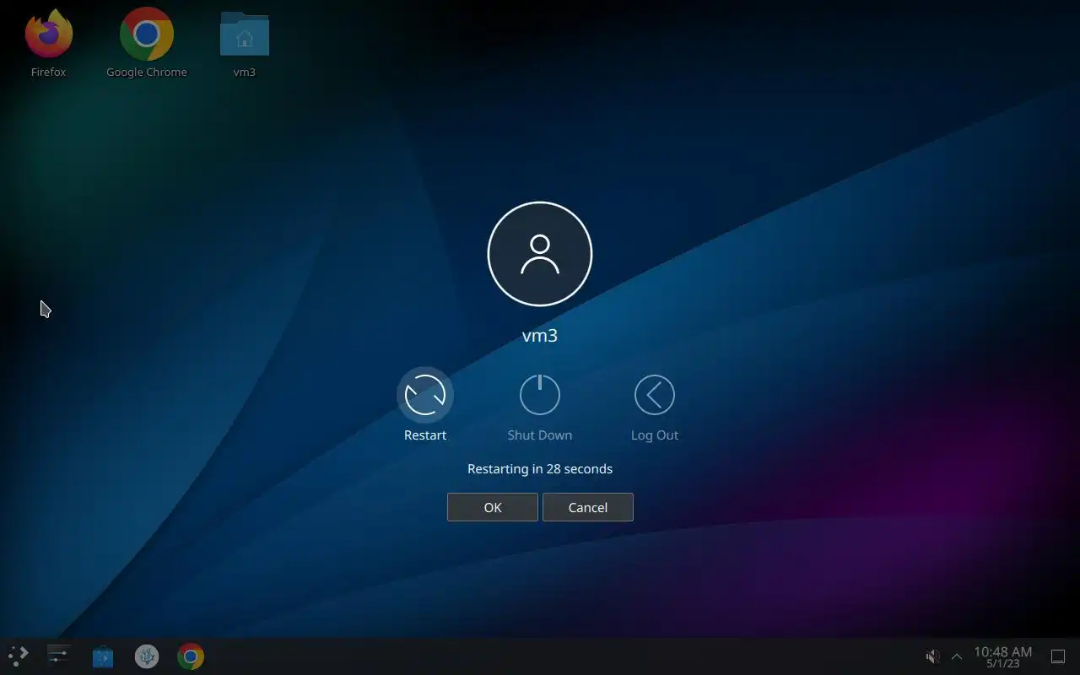The width and height of the screenshot is (1080, 675).
Task: Click the 'Restarting in 28 seconds' text
Action: [540, 469]
